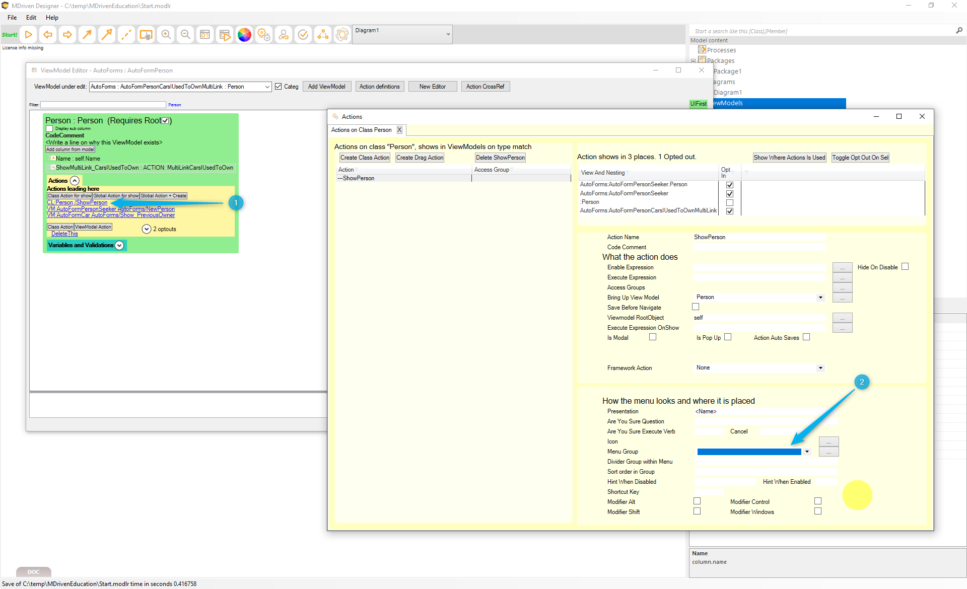This screenshot has width=967, height=589.
Task: Select the Actions on Class Person tab
Action: pos(361,130)
